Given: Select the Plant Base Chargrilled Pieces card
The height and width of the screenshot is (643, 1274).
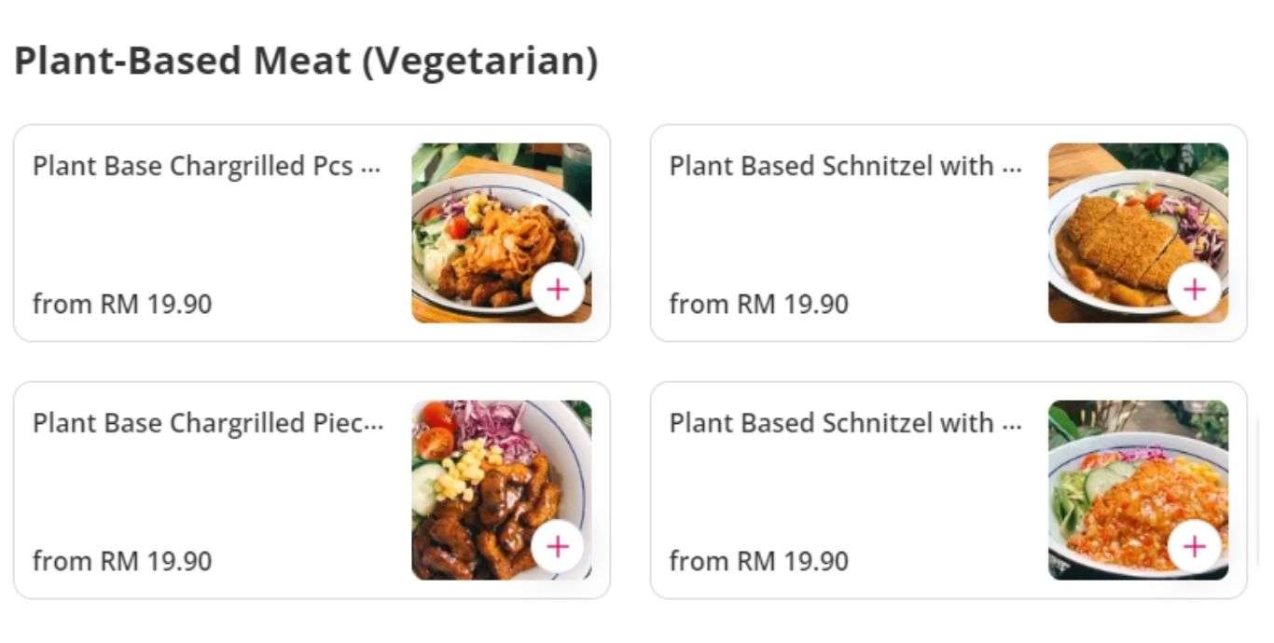Looking at the screenshot, I should (233, 491).
